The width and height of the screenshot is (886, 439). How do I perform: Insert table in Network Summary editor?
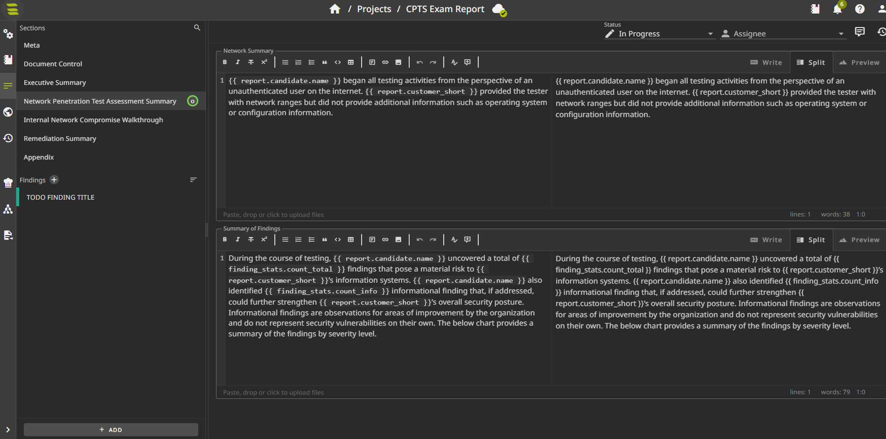351,62
